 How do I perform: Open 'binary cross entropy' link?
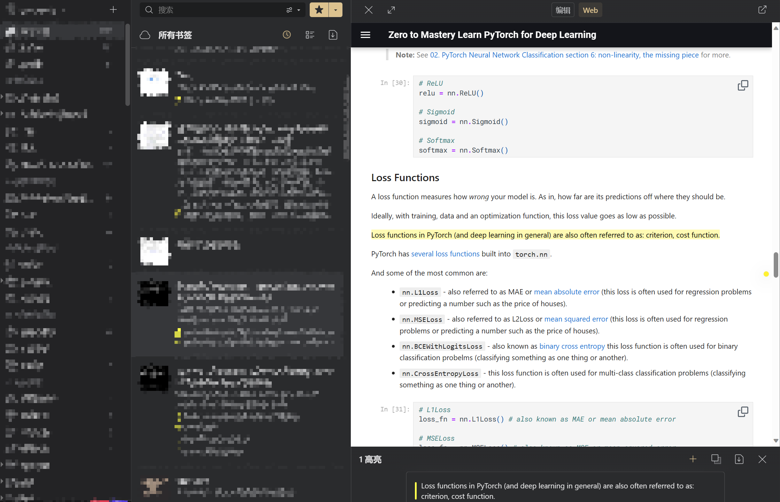[572, 346]
